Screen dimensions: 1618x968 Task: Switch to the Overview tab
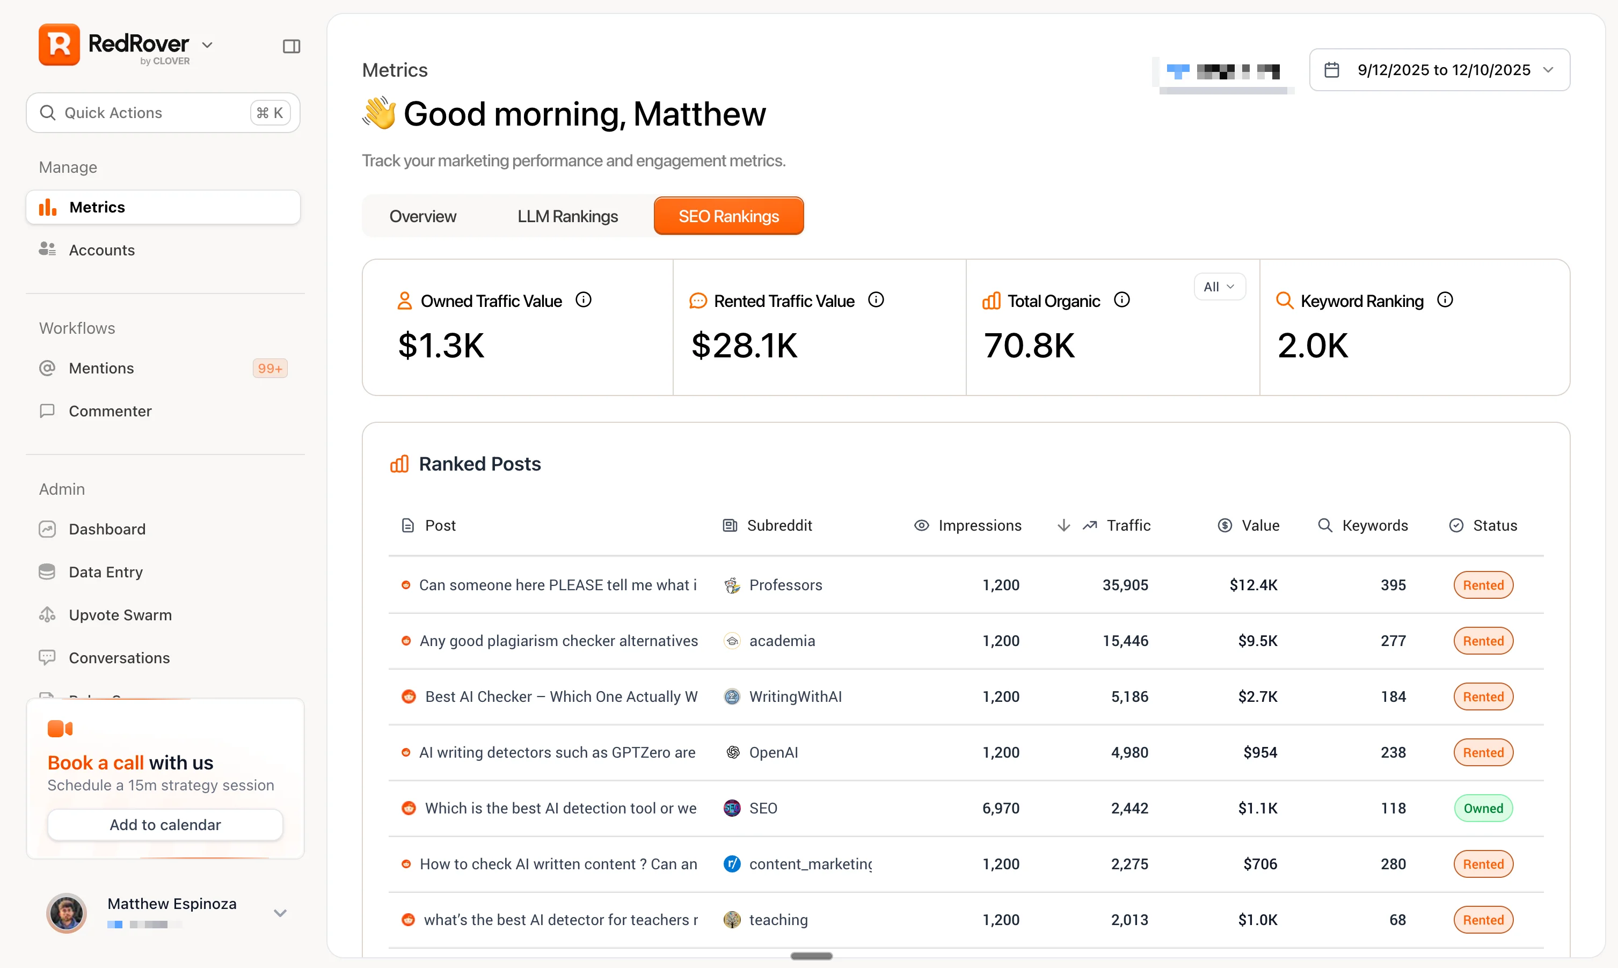423,217
